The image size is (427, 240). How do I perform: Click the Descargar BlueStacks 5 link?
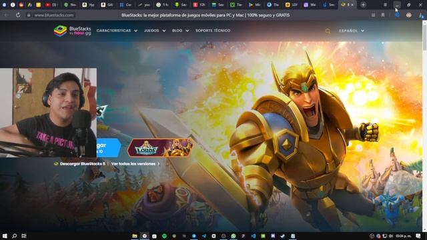(x=79, y=164)
